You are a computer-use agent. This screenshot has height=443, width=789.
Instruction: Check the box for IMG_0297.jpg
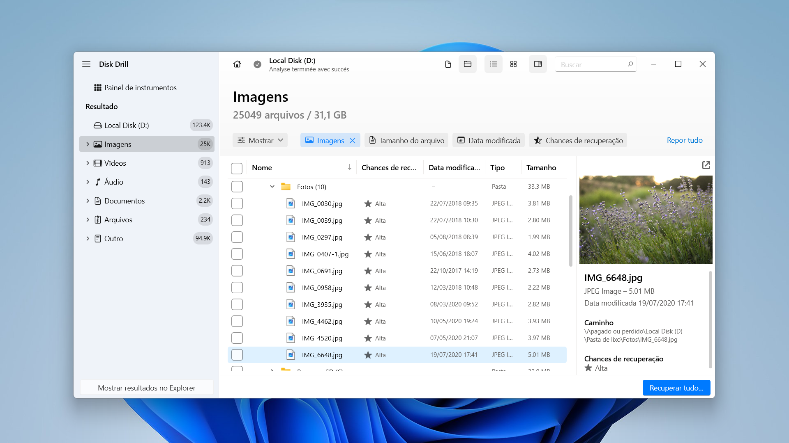click(237, 237)
